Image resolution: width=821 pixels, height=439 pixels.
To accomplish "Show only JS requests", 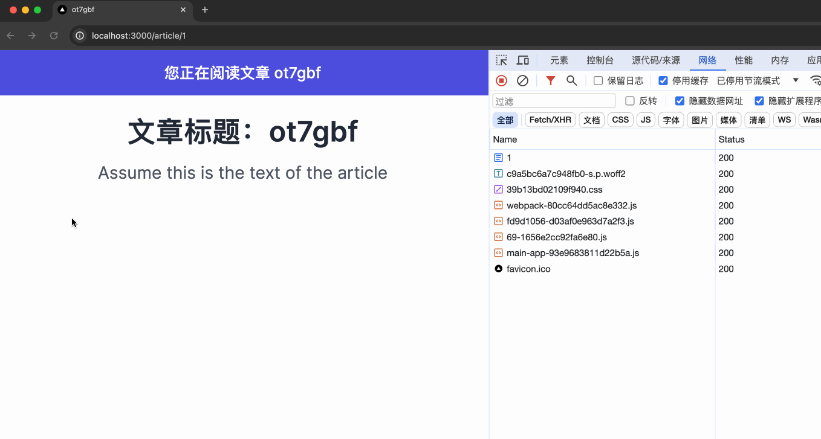I will pos(645,120).
